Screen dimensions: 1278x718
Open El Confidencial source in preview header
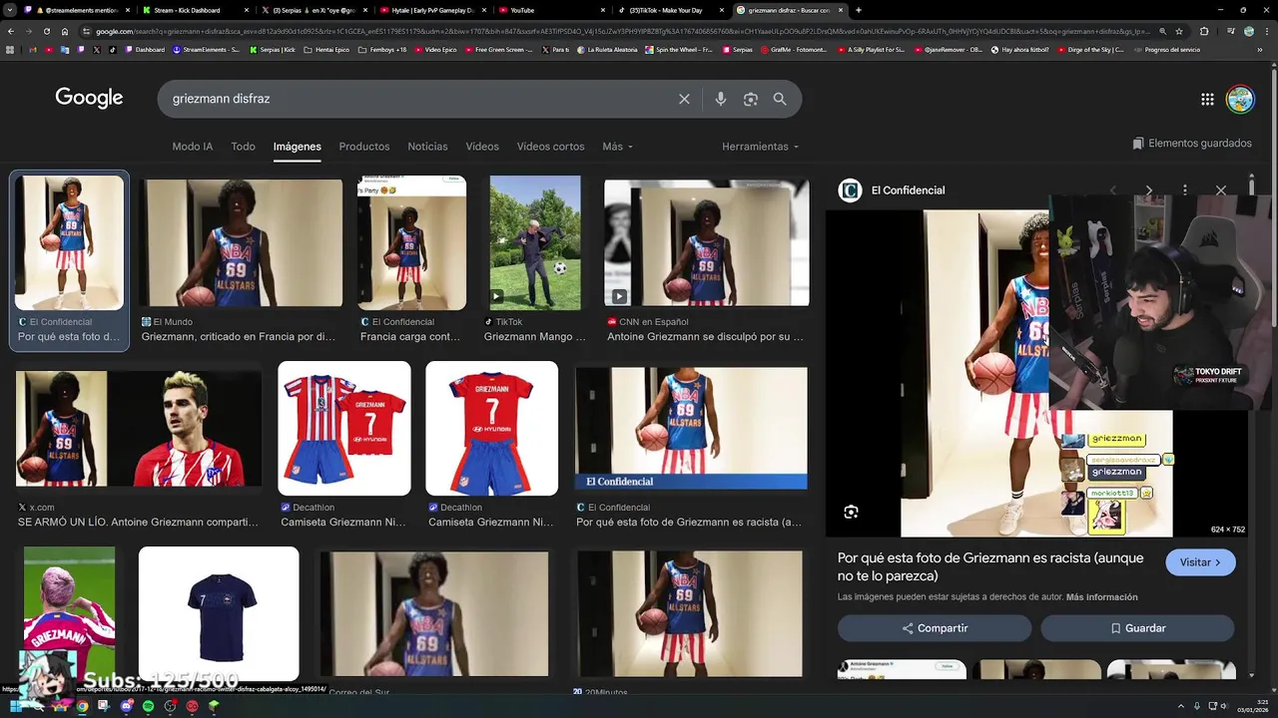click(x=892, y=190)
